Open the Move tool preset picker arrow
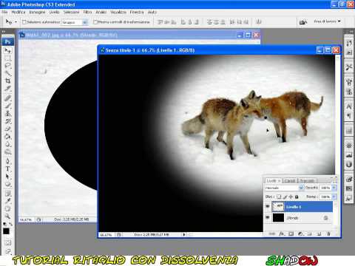355x266 pixels. [x=16, y=22]
